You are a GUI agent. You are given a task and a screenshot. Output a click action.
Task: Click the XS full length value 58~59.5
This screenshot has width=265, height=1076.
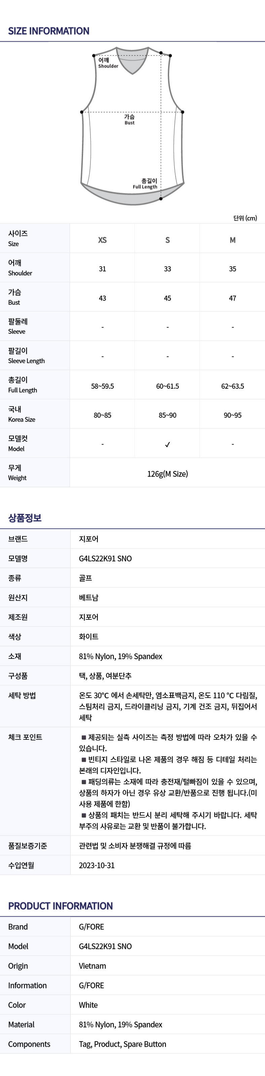[103, 386]
